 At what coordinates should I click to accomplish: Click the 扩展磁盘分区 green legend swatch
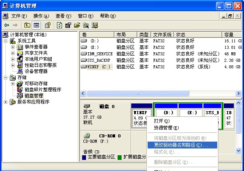120,157
